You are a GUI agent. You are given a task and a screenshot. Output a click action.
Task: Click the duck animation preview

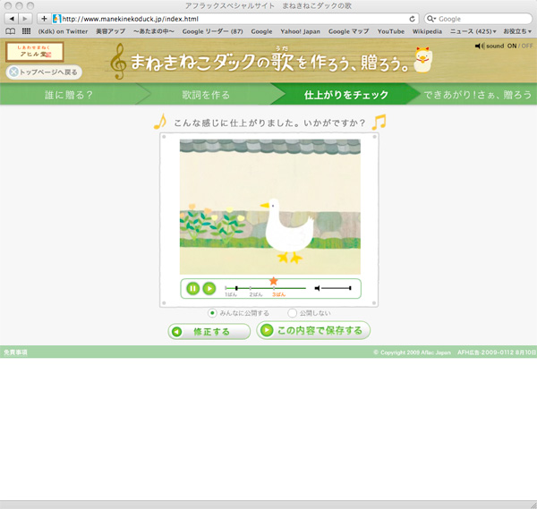270,207
